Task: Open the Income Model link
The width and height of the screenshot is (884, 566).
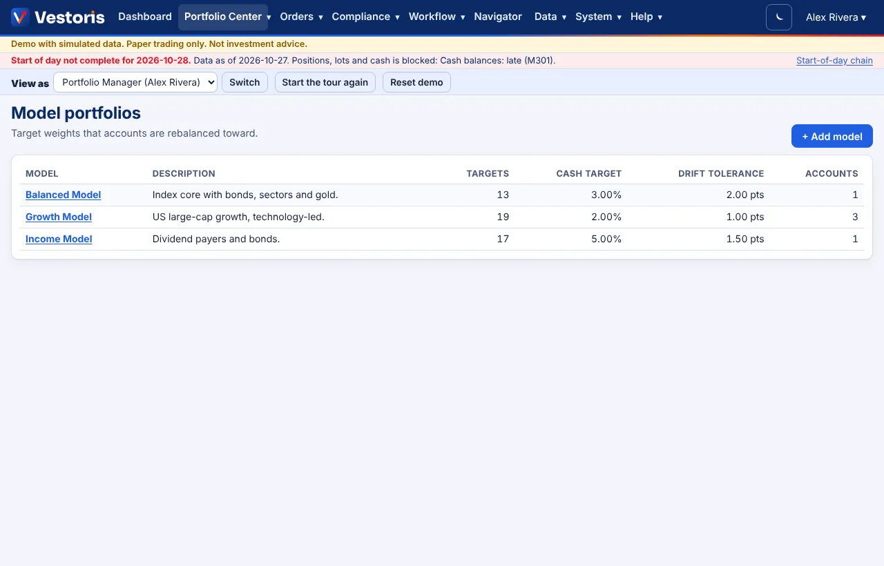Action: (x=59, y=239)
